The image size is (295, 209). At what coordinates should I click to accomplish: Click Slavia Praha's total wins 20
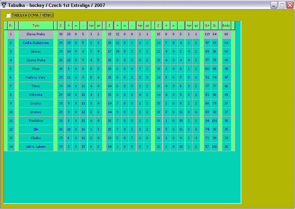coord(69,34)
